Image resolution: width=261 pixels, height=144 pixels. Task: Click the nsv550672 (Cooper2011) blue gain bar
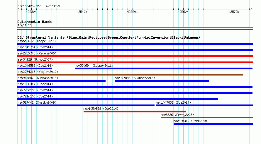(135, 44)
